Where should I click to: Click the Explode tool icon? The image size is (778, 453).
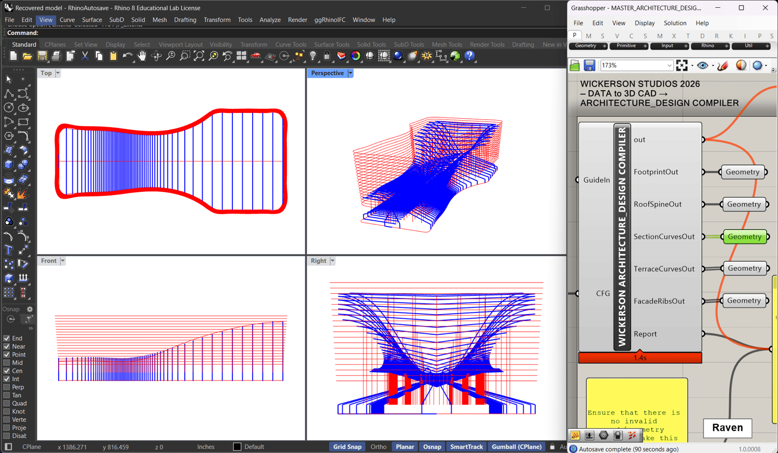[x=22, y=193]
